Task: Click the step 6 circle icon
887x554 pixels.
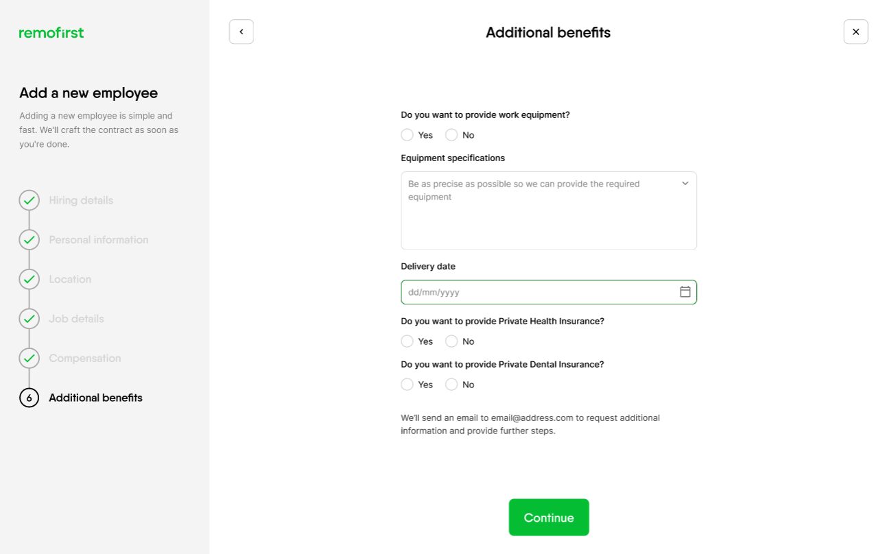Action: (29, 398)
